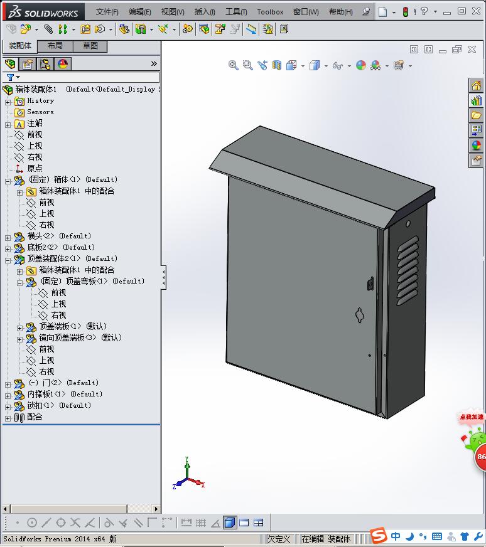Open the 编辑(E) menu

coord(139,12)
